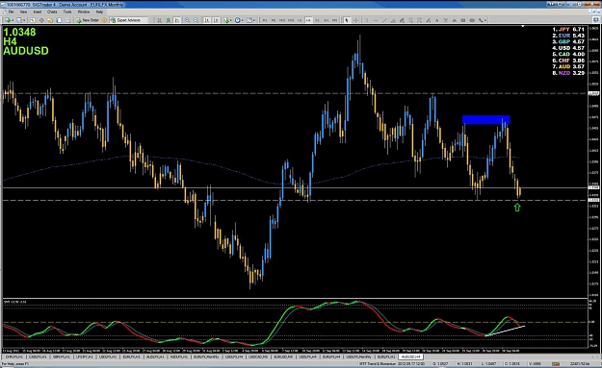
Task: Expand the Periods dropdown arrow
Action: point(242,20)
